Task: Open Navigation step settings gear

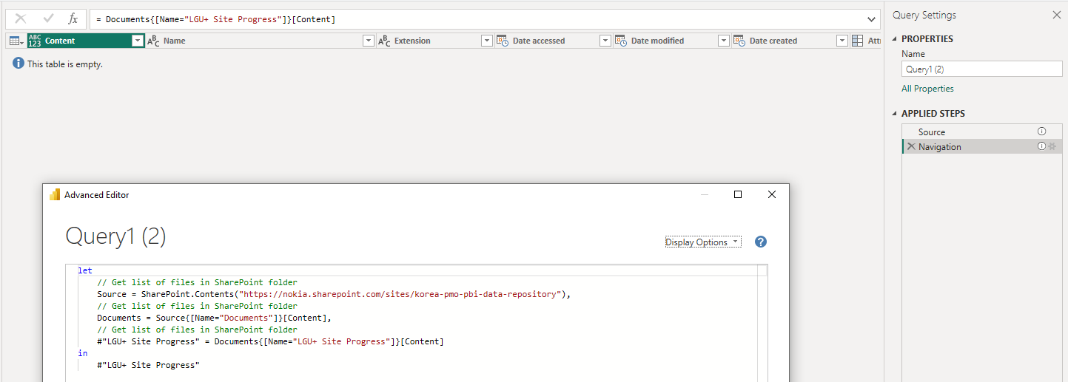Action: [1052, 146]
